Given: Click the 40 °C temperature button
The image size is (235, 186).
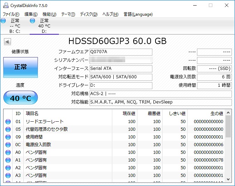Looking at the screenshot, I should coord(21,98).
